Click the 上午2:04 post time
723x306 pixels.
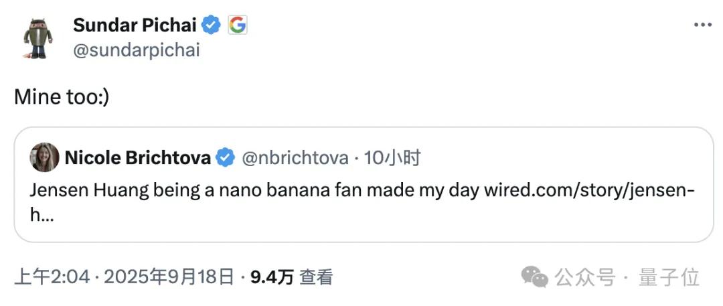tap(52, 277)
